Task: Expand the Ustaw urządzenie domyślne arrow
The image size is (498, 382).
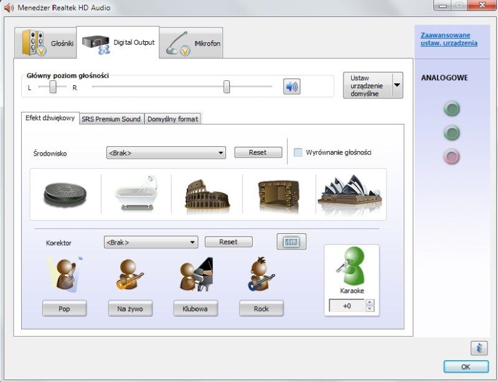Action: point(397,85)
